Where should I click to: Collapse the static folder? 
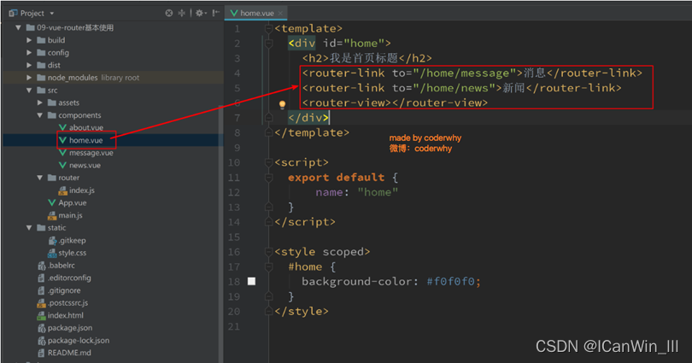pyautogui.click(x=29, y=227)
